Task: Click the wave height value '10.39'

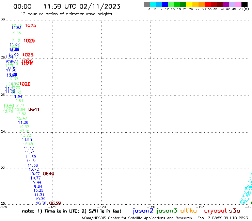Action: (40, 199)
